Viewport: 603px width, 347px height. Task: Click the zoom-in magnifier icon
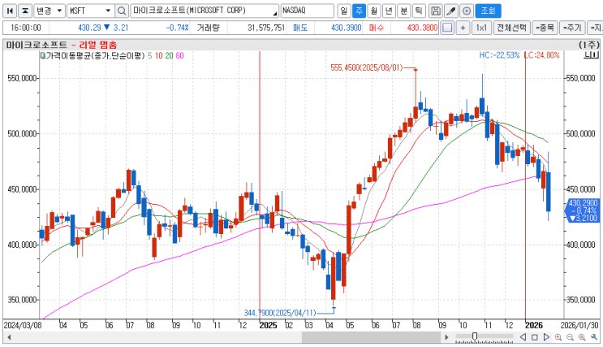click(x=558, y=337)
